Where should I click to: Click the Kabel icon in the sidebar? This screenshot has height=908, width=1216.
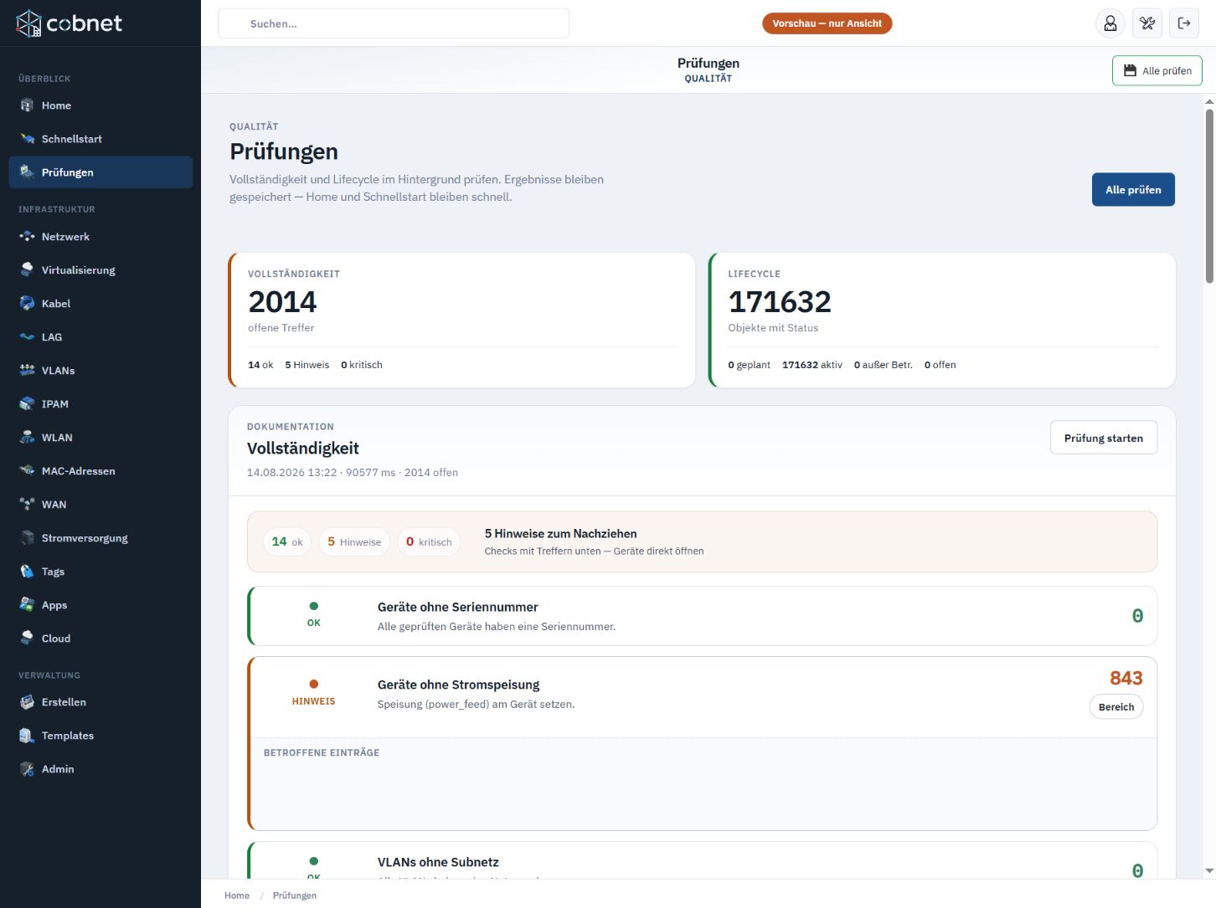[x=27, y=304]
